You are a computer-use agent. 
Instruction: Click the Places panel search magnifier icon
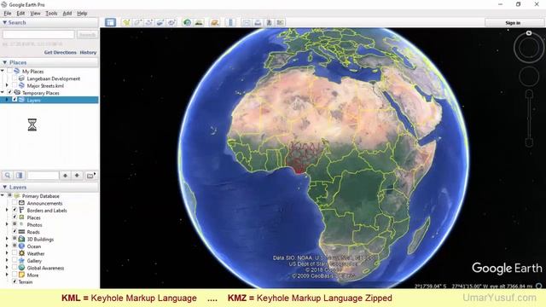[8, 176]
